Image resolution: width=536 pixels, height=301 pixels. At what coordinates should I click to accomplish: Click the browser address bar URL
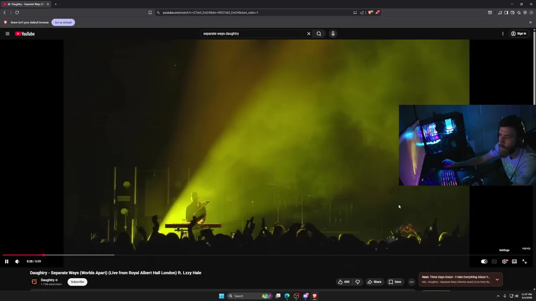[x=210, y=13]
